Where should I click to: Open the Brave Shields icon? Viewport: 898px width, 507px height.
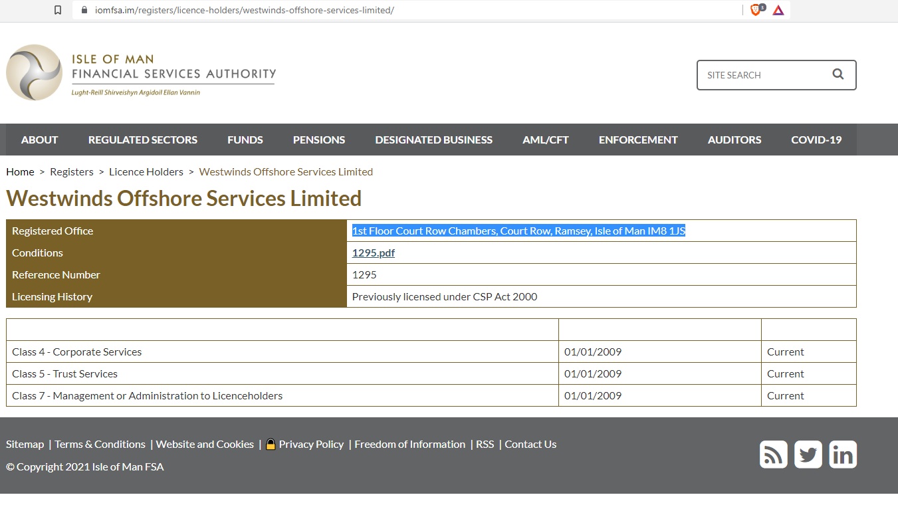click(x=756, y=10)
